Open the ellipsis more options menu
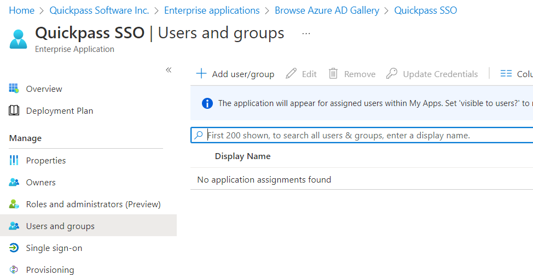The width and height of the screenshot is (533, 275). coord(306,33)
